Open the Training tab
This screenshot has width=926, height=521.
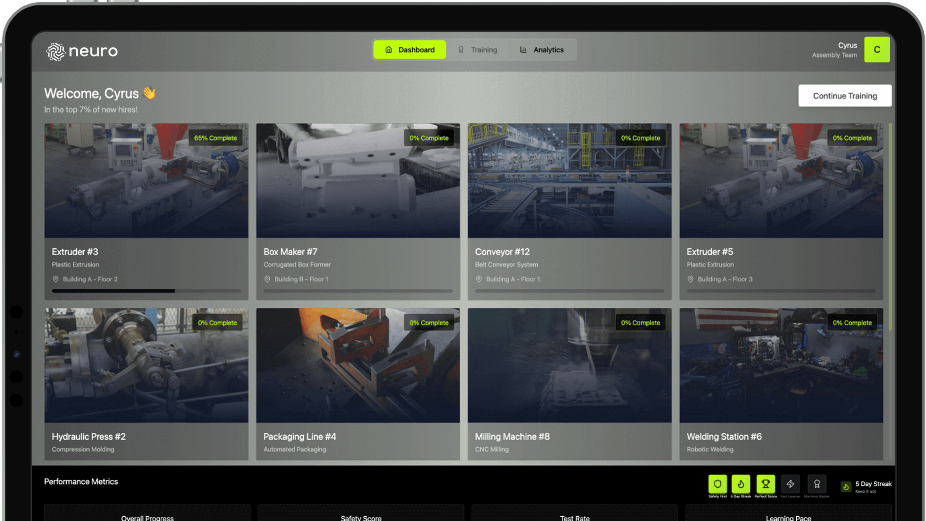478,50
